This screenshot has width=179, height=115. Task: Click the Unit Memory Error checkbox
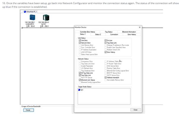tap(80, 45)
